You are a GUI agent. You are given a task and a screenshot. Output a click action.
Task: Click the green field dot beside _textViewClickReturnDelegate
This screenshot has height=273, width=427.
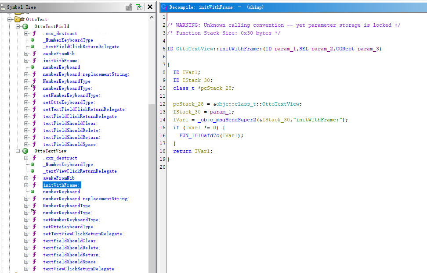tap(33, 171)
